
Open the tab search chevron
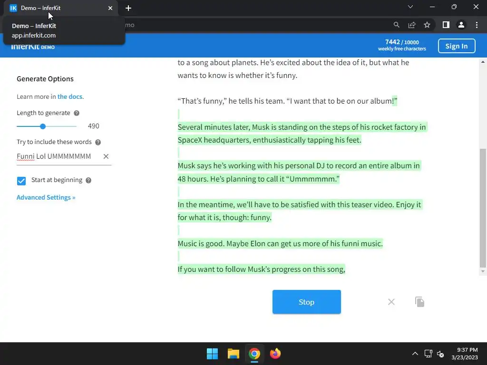[x=410, y=7]
